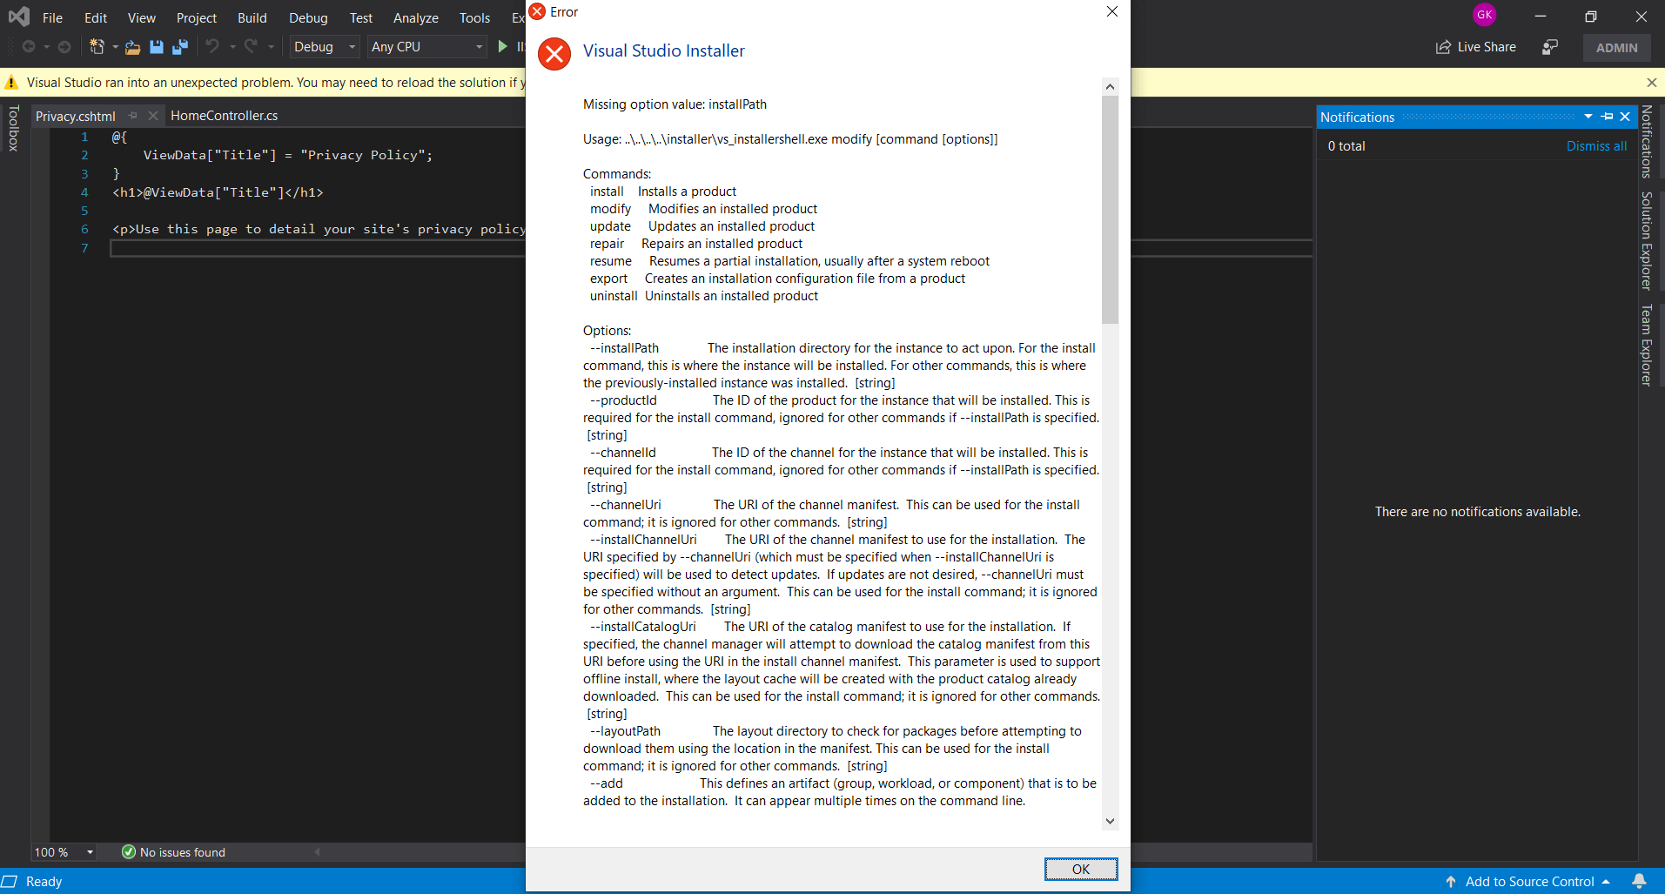Open the View menu
Screen dimensions: 1665x894
tap(142, 17)
